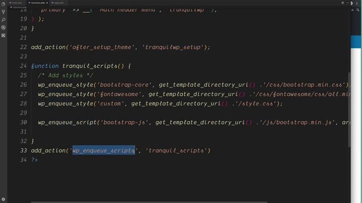Switch to the third editor tab
The image size is (362, 203).
point(58,3)
